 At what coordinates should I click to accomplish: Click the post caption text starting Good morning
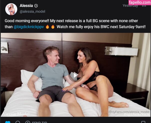coord(75,24)
